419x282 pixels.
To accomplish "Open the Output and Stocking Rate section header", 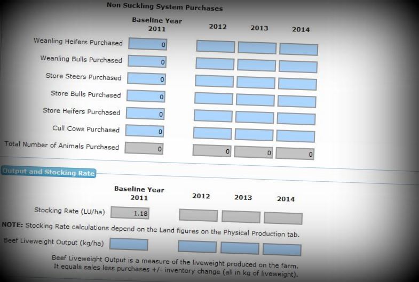I will (x=48, y=172).
